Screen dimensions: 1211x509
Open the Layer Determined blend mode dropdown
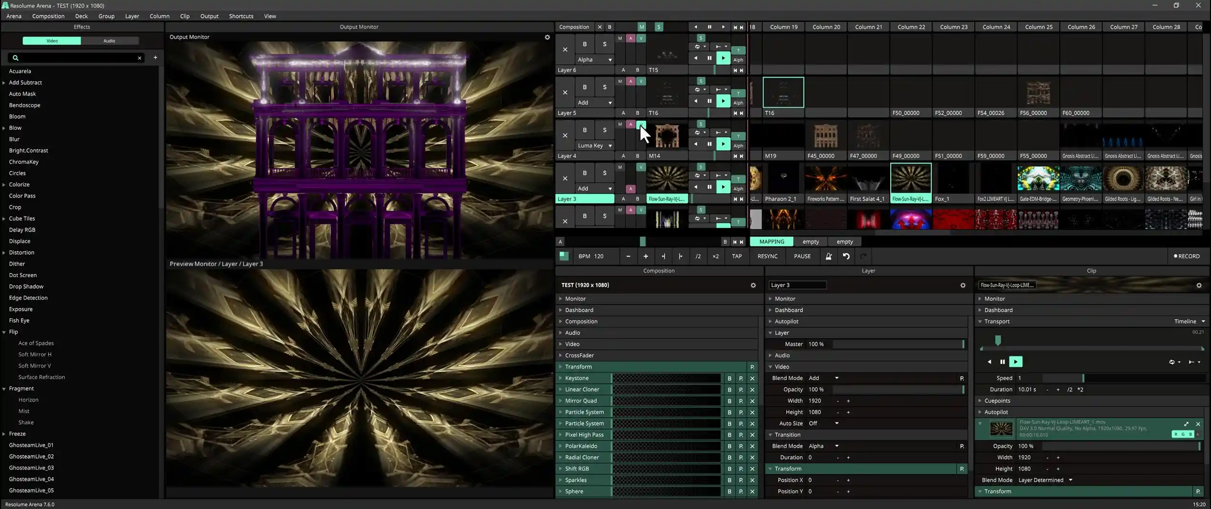tap(1045, 480)
